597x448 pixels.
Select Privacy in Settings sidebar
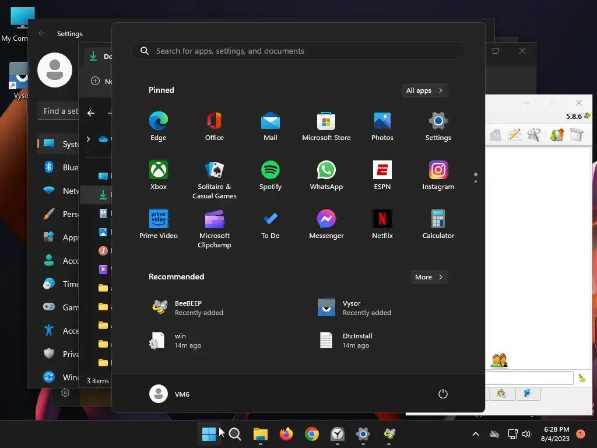59,354
